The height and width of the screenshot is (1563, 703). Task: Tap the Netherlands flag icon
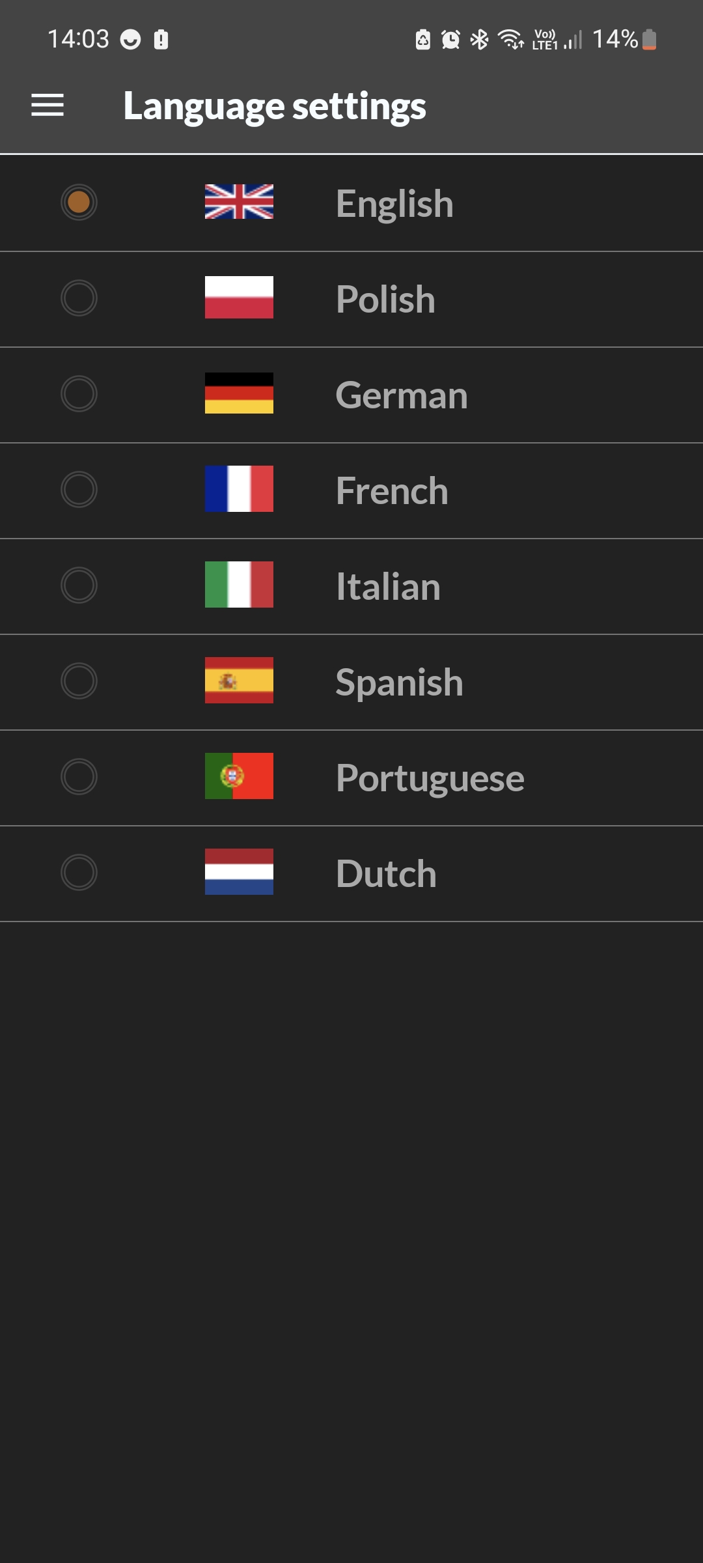click(239, 872)
